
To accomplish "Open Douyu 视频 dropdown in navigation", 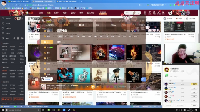I will point(65,13).
